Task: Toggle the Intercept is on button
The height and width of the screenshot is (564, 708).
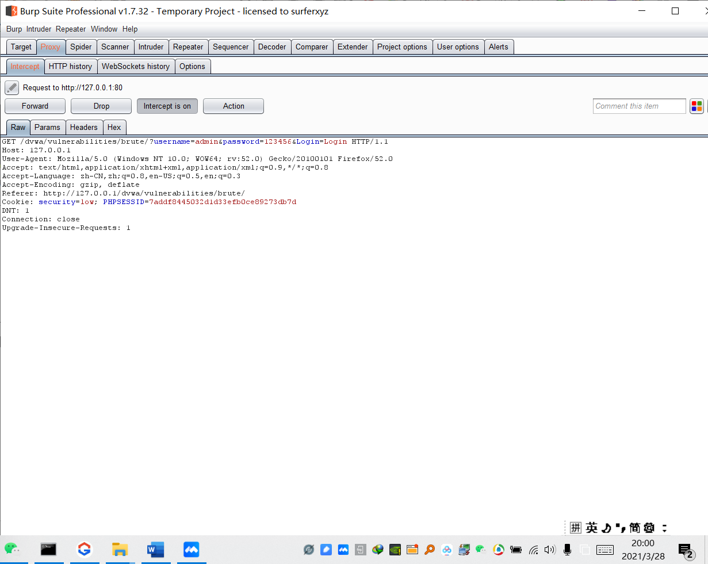Action: pos(167,106)
